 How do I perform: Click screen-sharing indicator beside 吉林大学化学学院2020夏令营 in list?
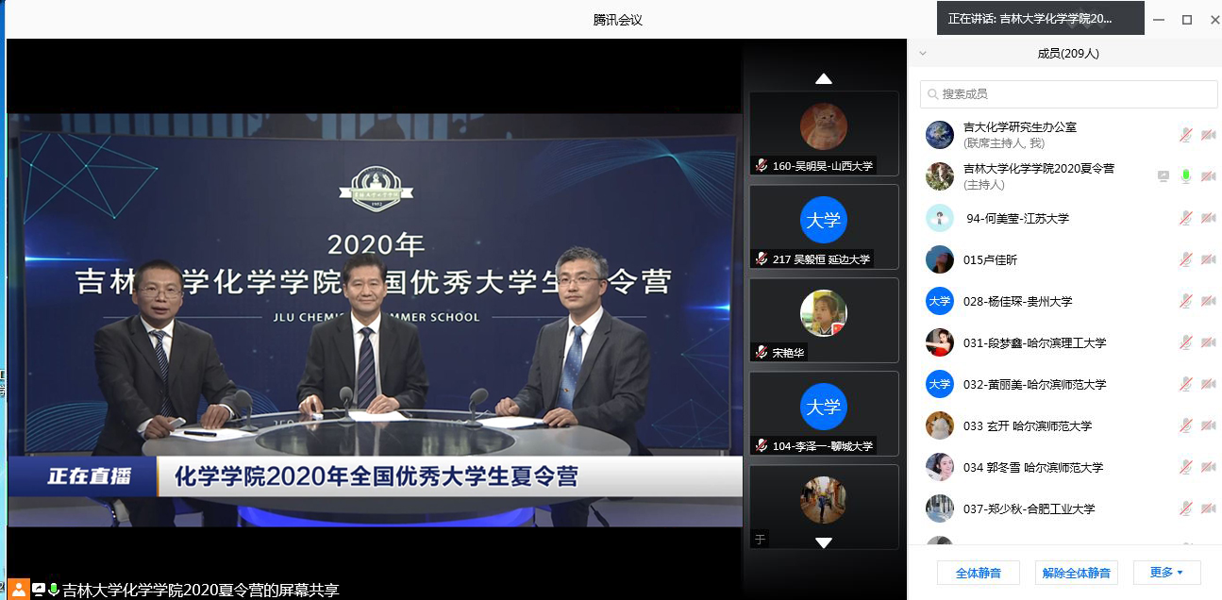(1163, 176)
